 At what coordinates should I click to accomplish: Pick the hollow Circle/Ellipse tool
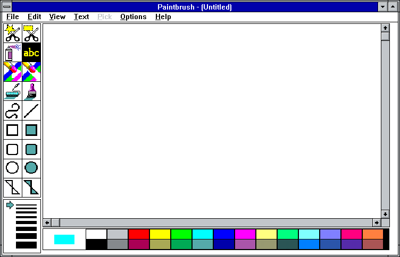tap(13, 168)
